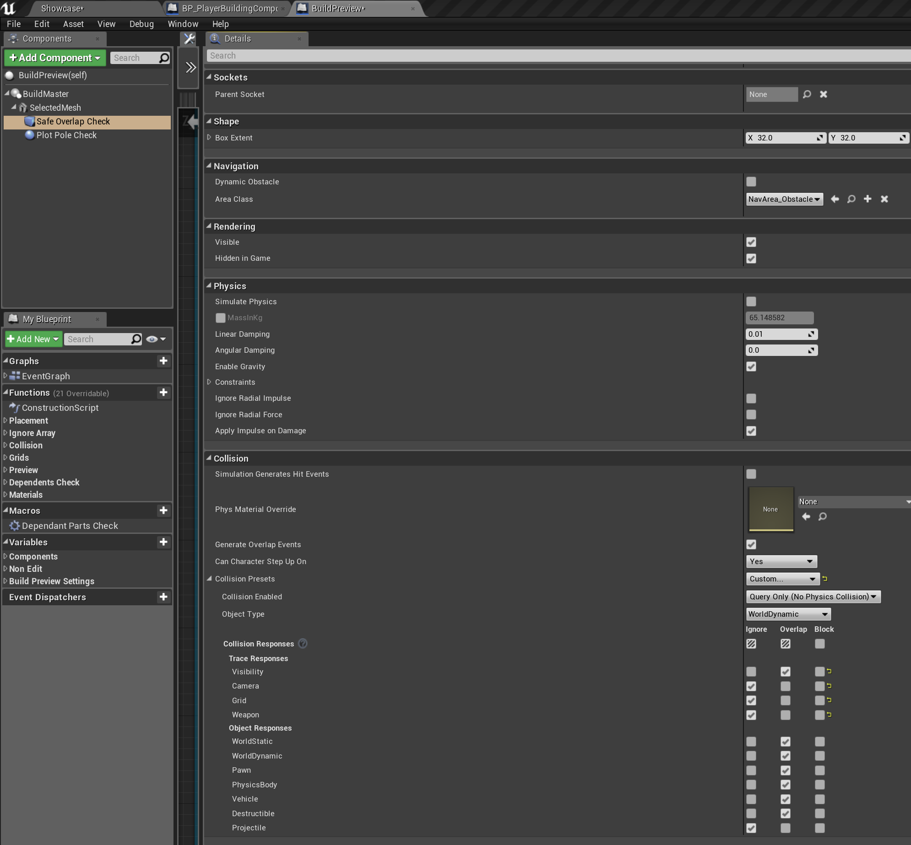Viewport: 911px width, 845px height.
Task: Enable the Dynamic Obstacle checkbox
Action: (x=751, y=182)
